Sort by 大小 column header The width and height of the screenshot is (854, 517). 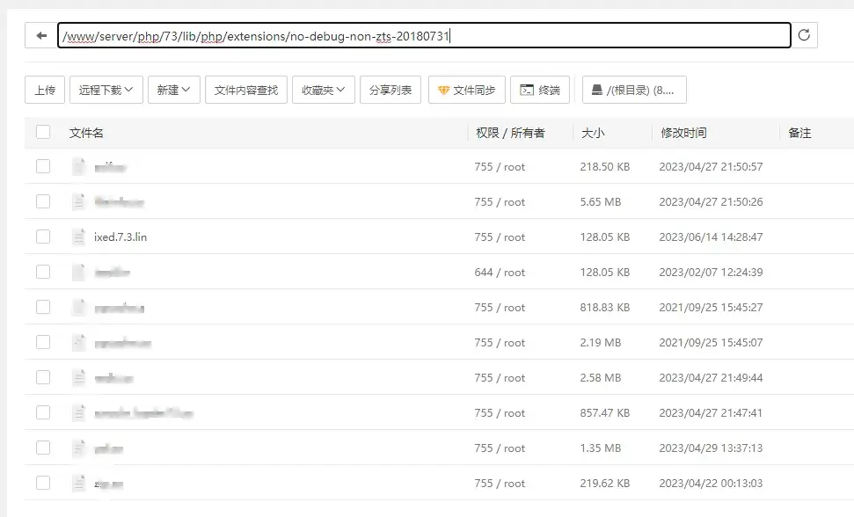(593, 133)
